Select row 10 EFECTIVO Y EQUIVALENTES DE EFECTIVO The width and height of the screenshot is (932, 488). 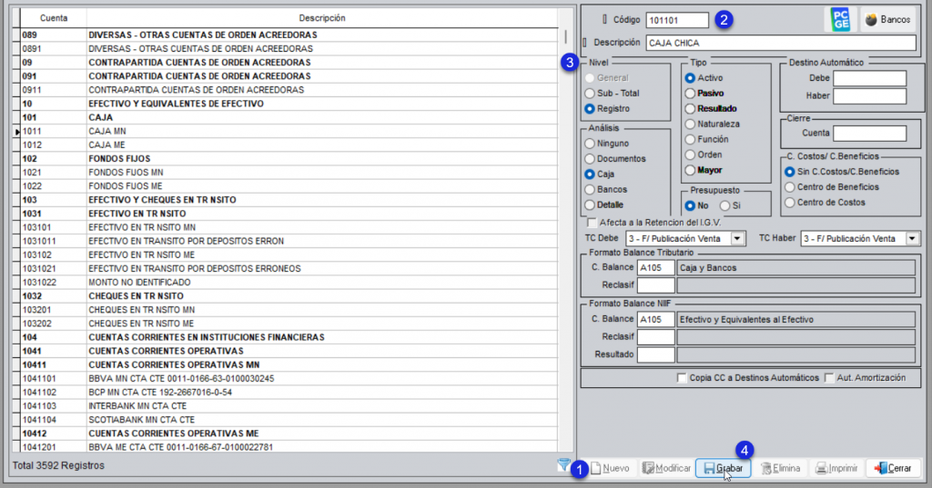coord(289,104)
